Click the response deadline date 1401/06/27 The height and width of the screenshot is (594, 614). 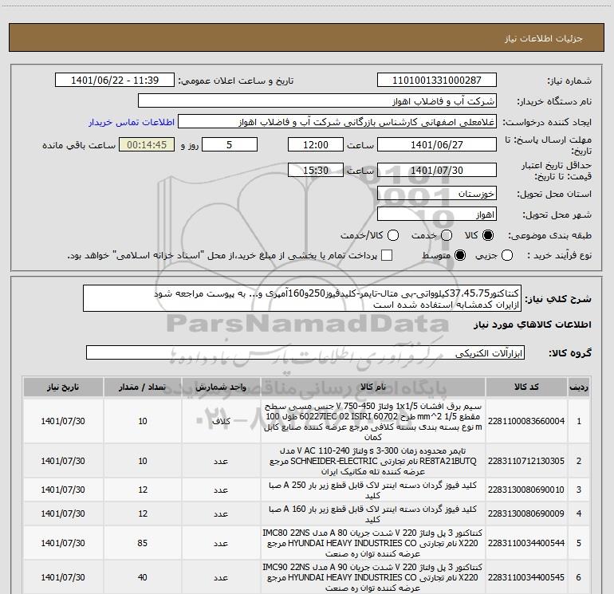click(x=437, y=144)
